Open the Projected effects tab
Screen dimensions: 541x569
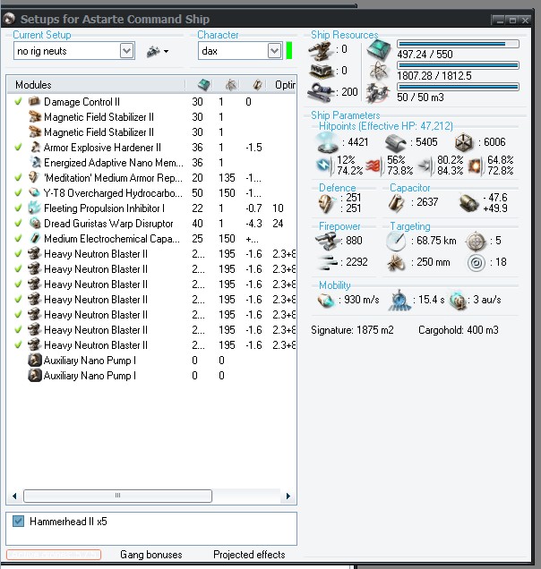(x=249, y=555)
